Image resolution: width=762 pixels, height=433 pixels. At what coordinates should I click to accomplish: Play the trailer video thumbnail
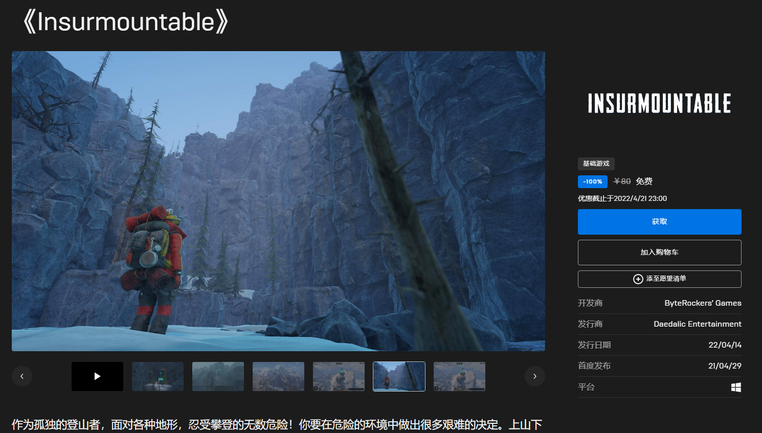[97, 376]
